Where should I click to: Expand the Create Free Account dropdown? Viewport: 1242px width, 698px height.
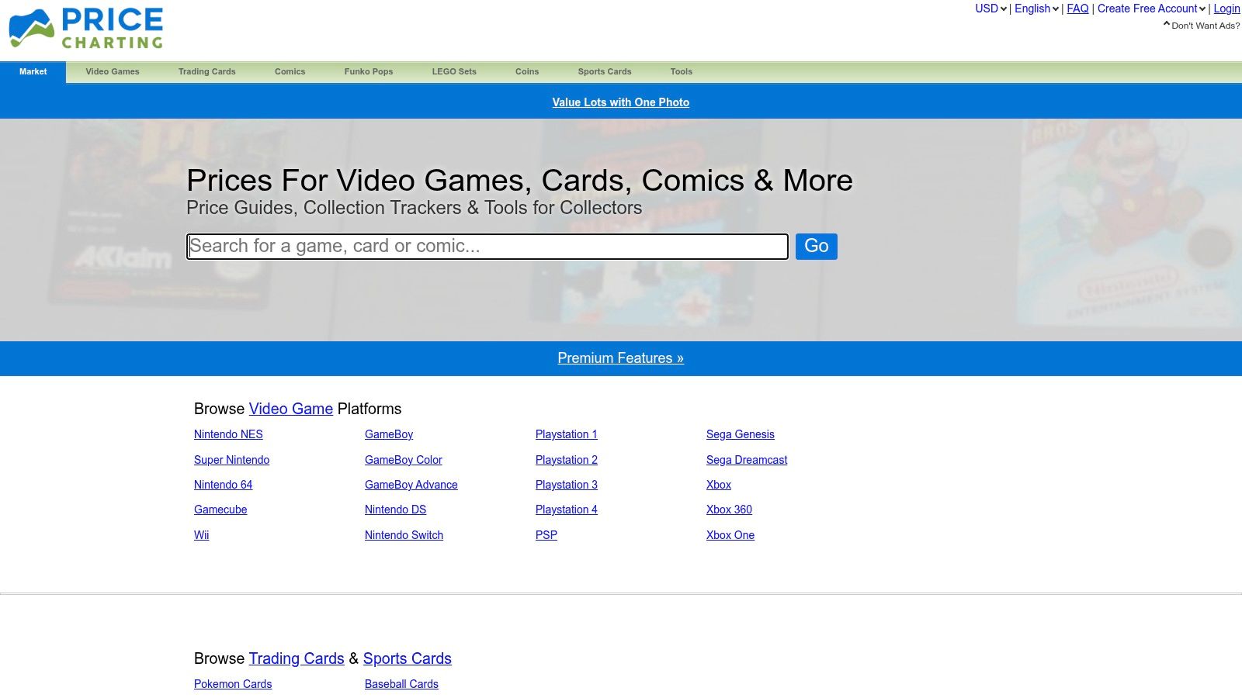(x=1151, y=9)
